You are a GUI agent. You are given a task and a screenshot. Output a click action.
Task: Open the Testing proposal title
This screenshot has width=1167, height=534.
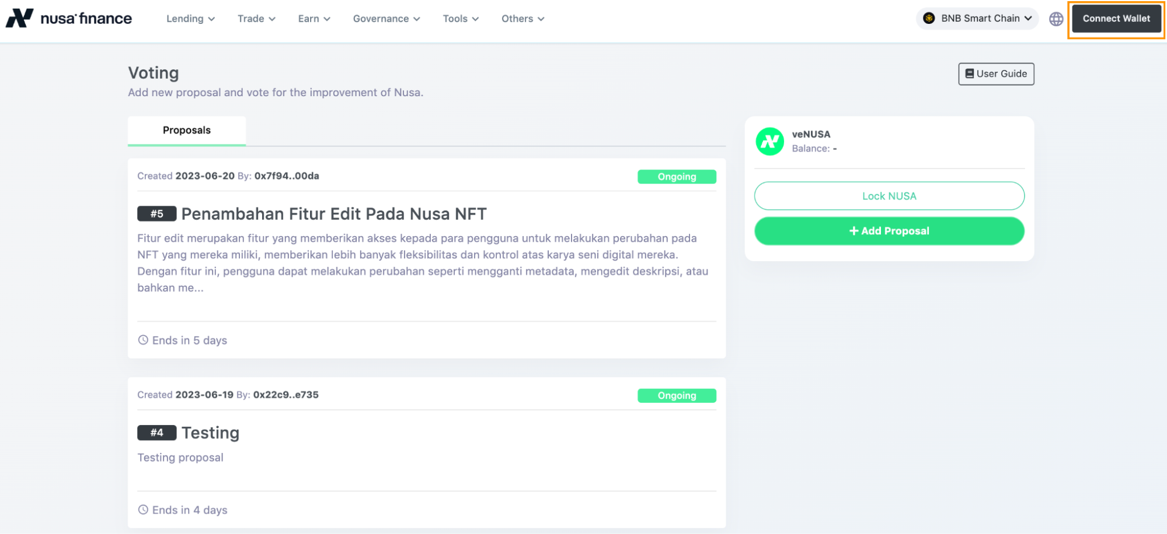click(x=210, y=433)
